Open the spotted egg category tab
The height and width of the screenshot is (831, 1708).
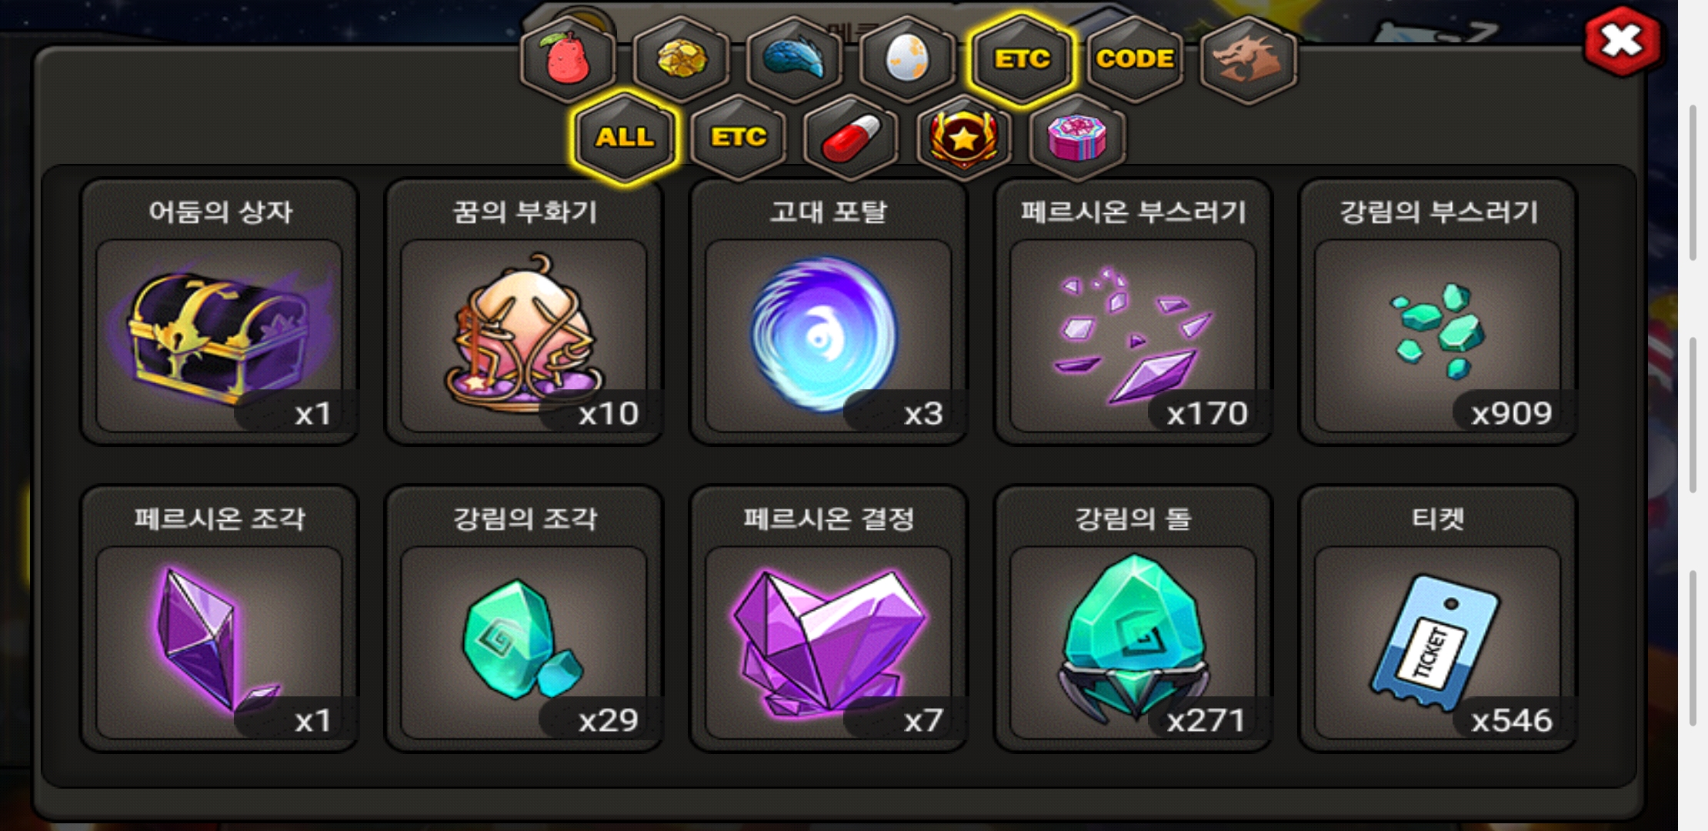[908, 59]
